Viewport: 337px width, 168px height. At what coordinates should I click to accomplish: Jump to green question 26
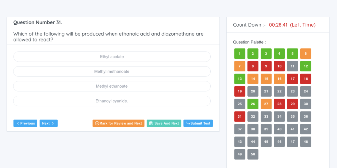[x=253, y=104]
